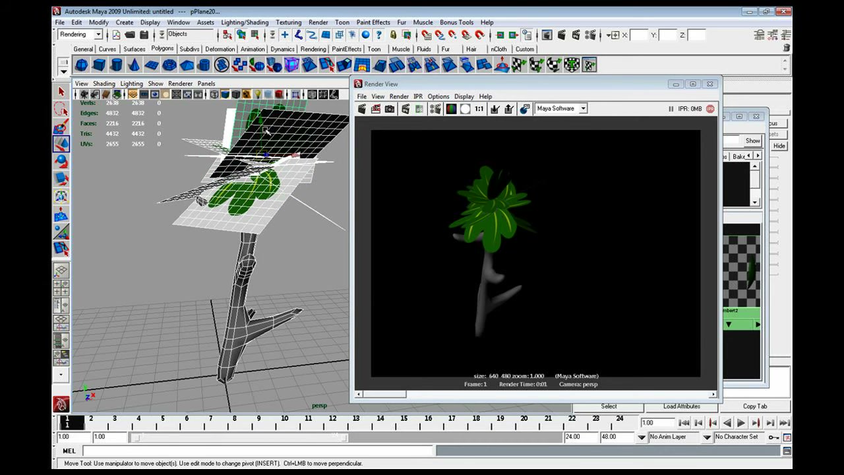The height and width of the screenshot is (475, 844).
Task: Expand the shelf options arrow at left
Action: click(x=63, y=71)
